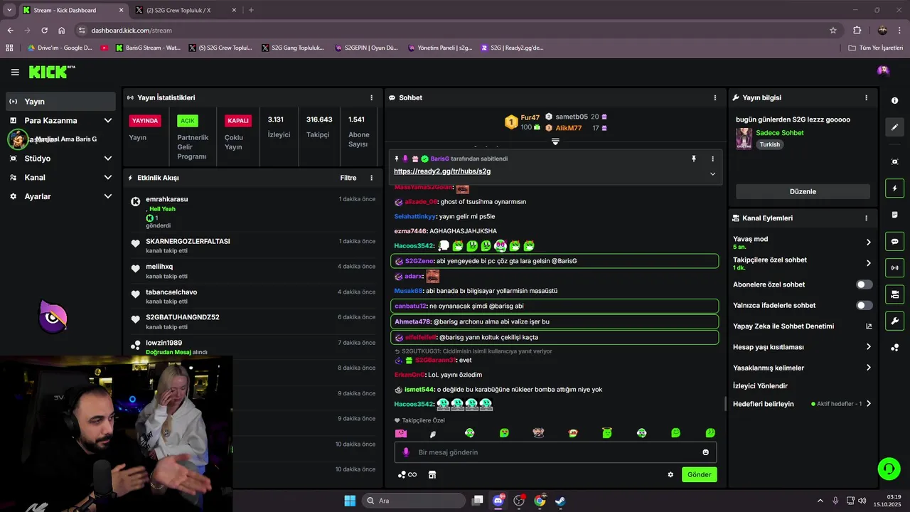Open Yayın bilgisi three-dot menu
The height and width of the screenshot is (512, 910).
(x=866, y=97)
